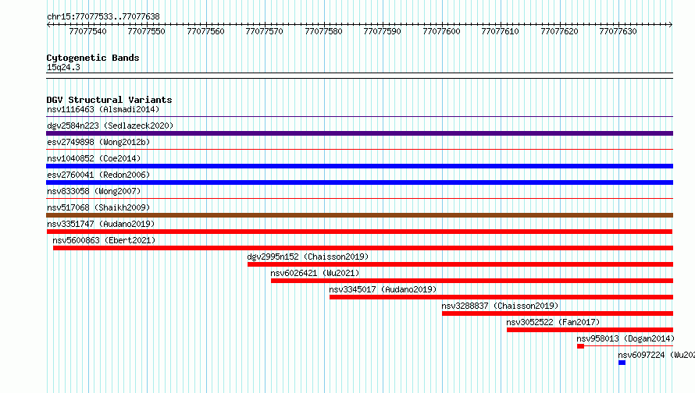Image resolution: width=695 pixels, height=393 pixels.
Task: Click the nsv1116463 (Alsmadi2014) variant label
Action: (x=103, y=109)
